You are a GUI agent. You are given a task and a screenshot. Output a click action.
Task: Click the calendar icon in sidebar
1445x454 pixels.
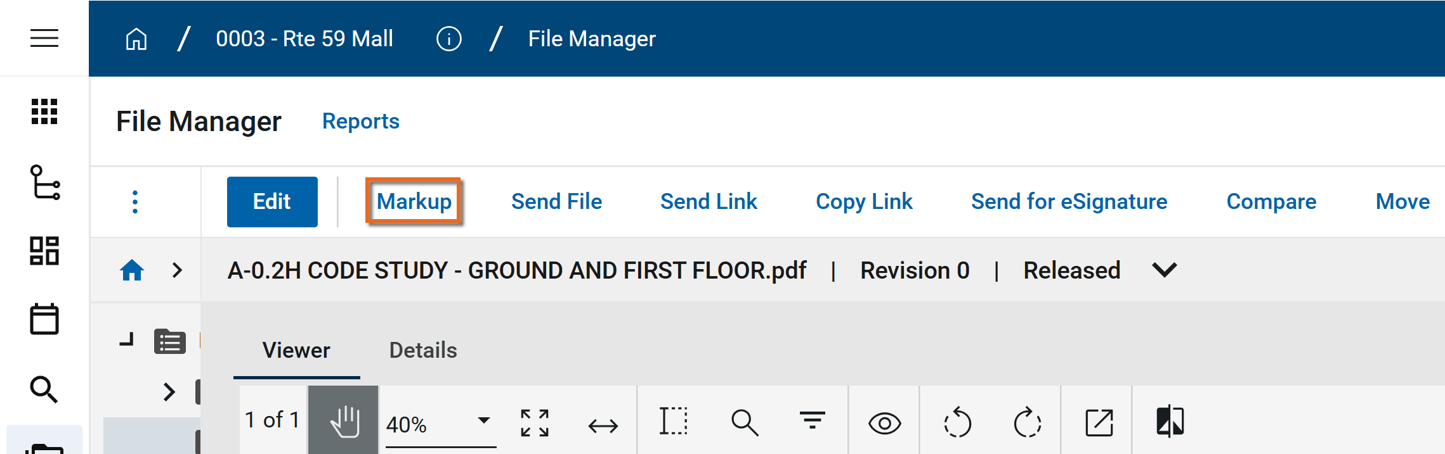coord(44,318)
